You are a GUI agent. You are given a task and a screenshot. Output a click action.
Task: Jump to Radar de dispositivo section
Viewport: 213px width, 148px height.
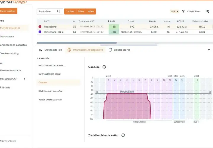click(50, 100)
